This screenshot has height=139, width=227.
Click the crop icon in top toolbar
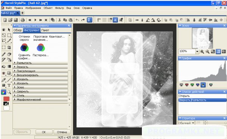coord(130,20)
